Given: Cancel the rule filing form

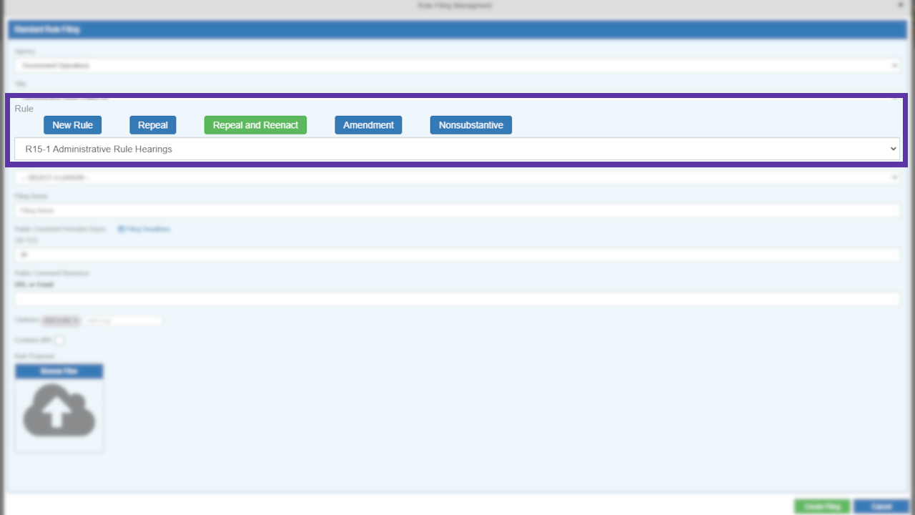Looking at the screenshot, I should pyautogui.click(x=881, y=506).
